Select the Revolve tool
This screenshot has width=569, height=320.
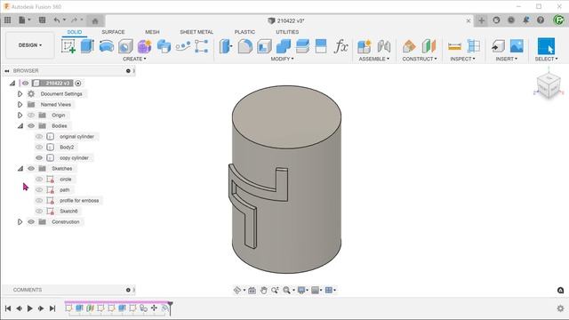click(107, 46)
